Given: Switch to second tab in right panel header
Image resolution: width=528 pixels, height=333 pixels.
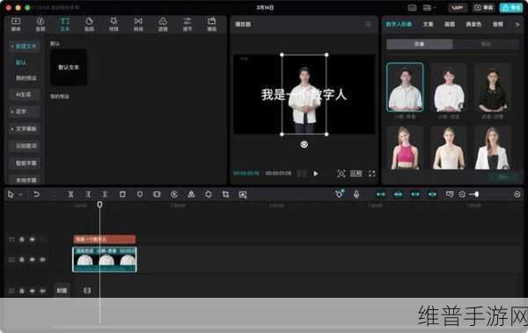Looking at the screenshot, I should click(429, 25).
